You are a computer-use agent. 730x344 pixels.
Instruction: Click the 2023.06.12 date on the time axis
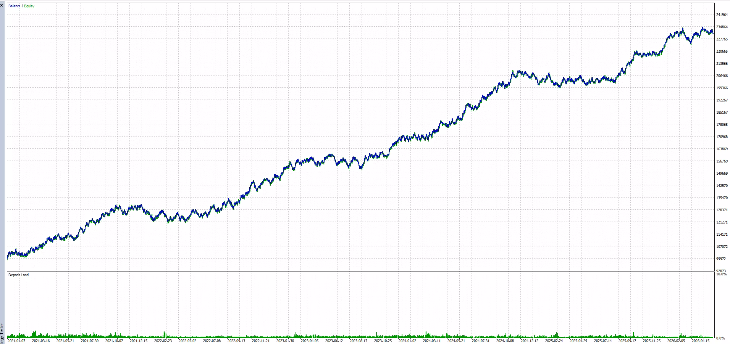coord(334,341)
